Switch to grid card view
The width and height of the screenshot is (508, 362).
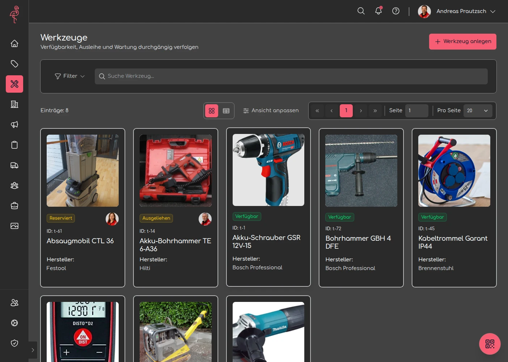pos(212,111)
